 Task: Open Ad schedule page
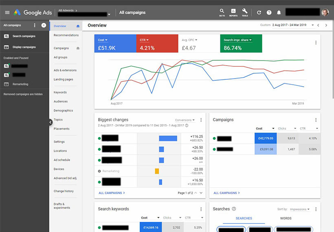(x=62, y=160)
